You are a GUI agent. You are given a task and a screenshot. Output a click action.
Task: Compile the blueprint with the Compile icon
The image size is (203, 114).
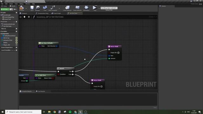(x=22, y=8)
